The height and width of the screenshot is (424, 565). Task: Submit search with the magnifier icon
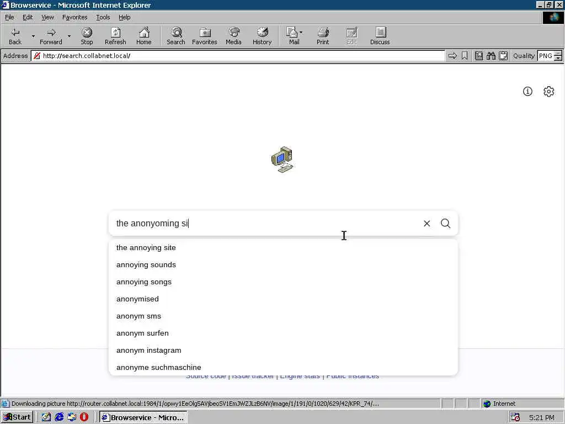(x=445, y=224)
